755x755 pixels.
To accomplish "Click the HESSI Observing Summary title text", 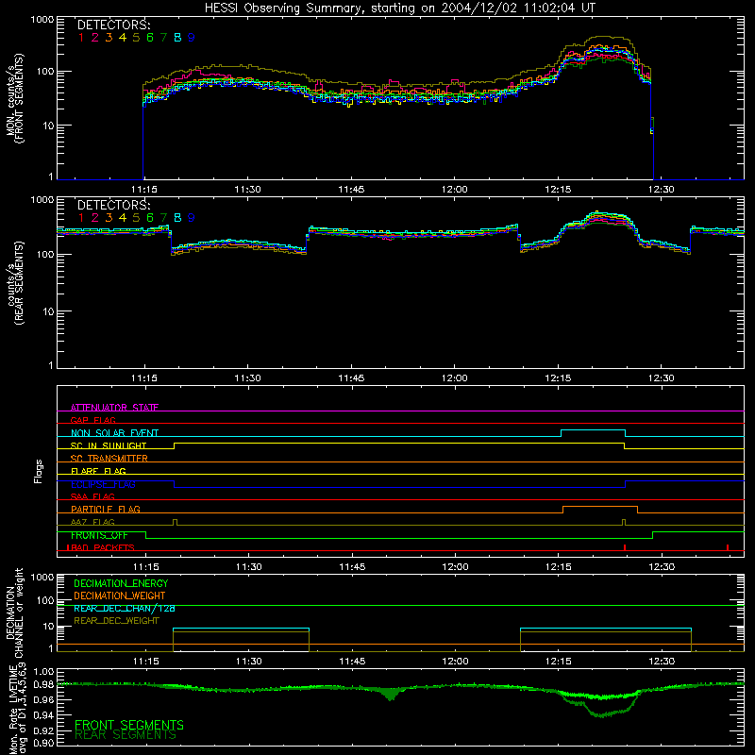I will pyautogui.click(x=400, y=8).
